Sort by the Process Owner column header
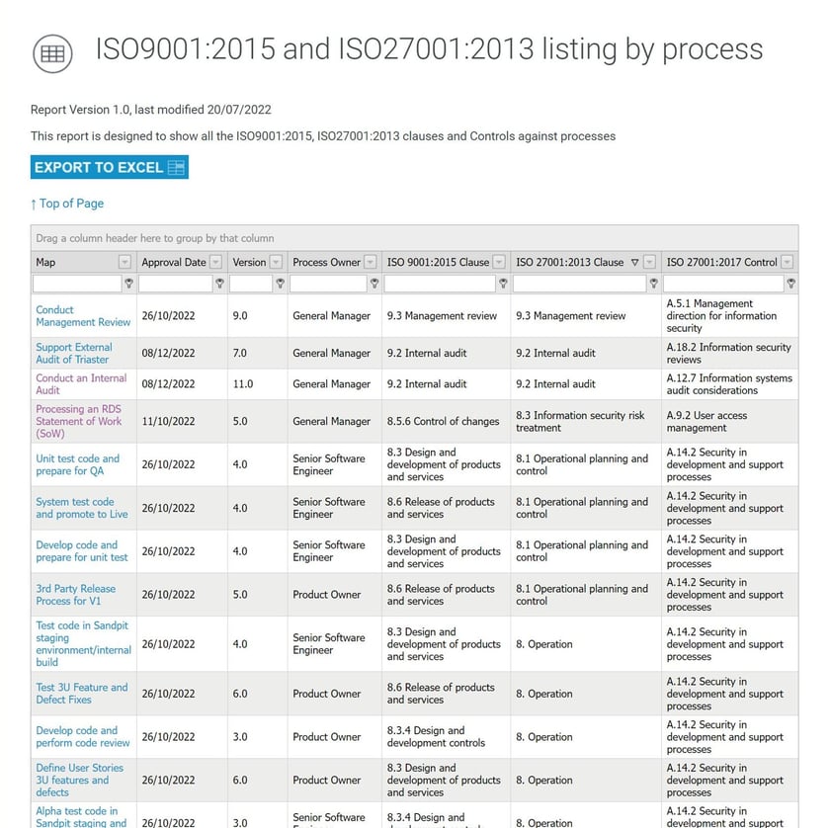 327,262
